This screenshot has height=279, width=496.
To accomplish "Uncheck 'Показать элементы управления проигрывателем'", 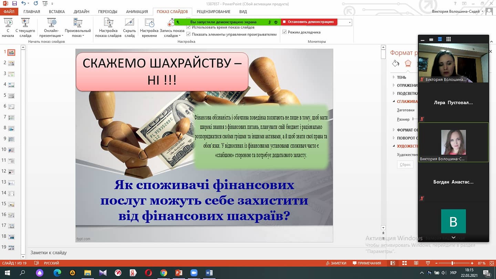I will coord(188,34).
